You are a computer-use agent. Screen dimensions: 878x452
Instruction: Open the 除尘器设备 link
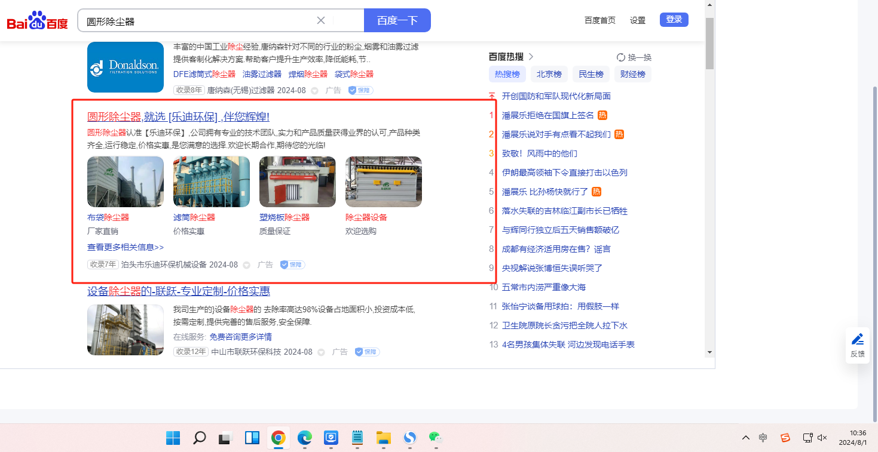(x=366, y=217)
